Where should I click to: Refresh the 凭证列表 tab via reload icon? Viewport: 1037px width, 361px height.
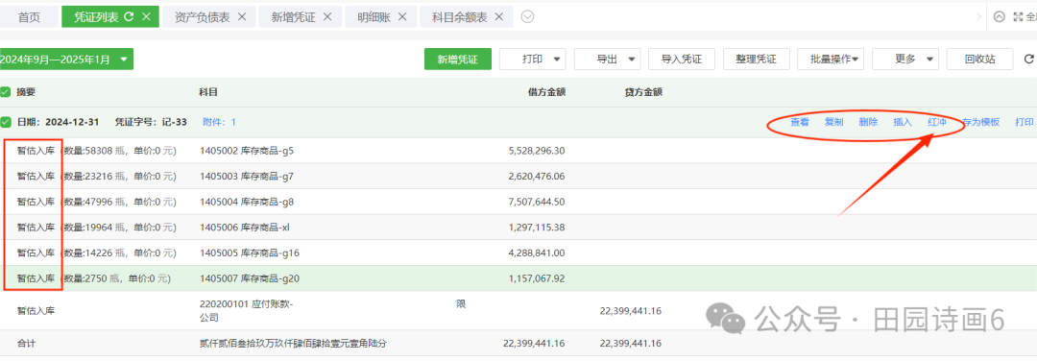click(129, 17)
